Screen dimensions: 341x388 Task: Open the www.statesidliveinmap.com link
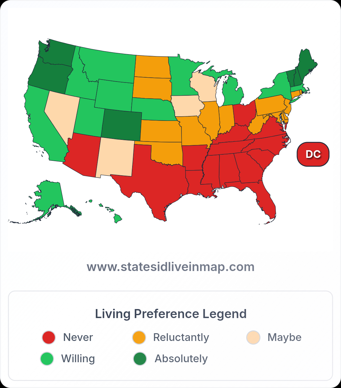170,267
